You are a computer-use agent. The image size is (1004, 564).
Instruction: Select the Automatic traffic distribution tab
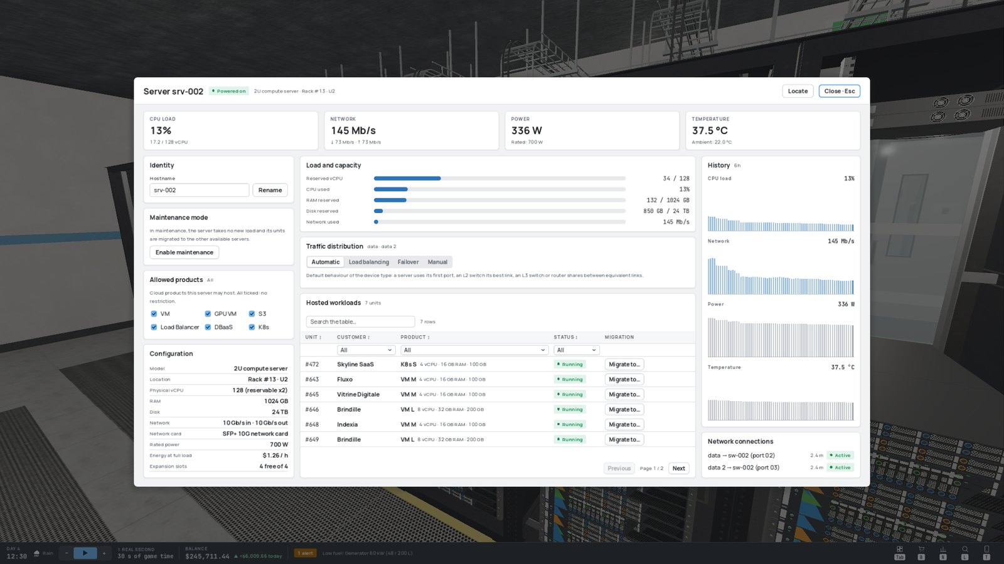[x=325, y=263]
